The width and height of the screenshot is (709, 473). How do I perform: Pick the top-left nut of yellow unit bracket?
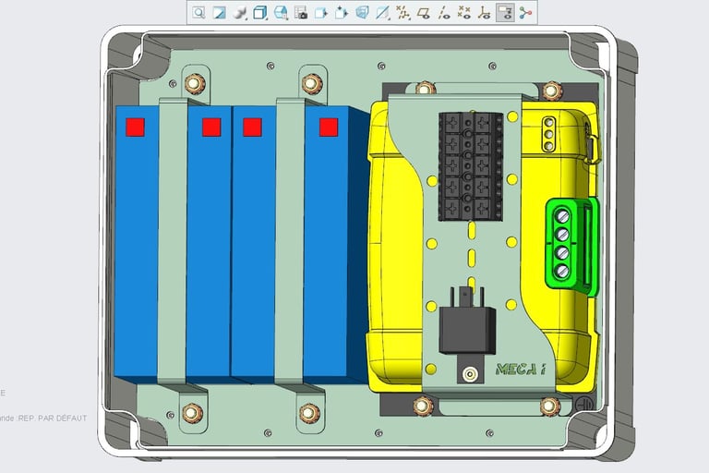(424, 89)
